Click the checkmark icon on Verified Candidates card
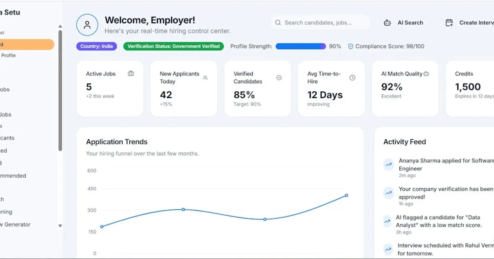This screenshot has width=494, height=259. [279, 77]
